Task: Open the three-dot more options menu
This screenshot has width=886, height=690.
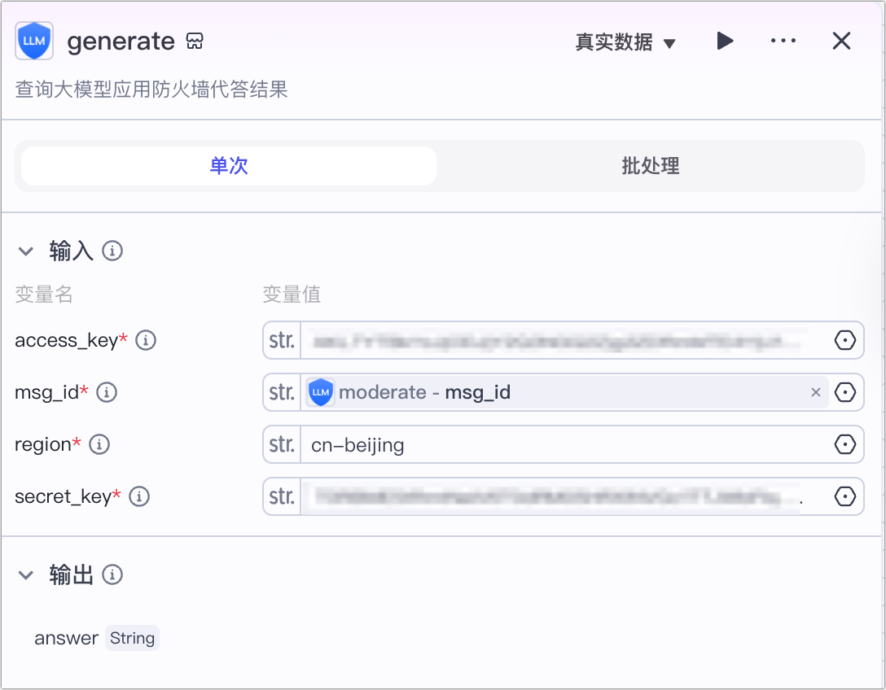Action: pyautogui.click(x=783, y=41)
